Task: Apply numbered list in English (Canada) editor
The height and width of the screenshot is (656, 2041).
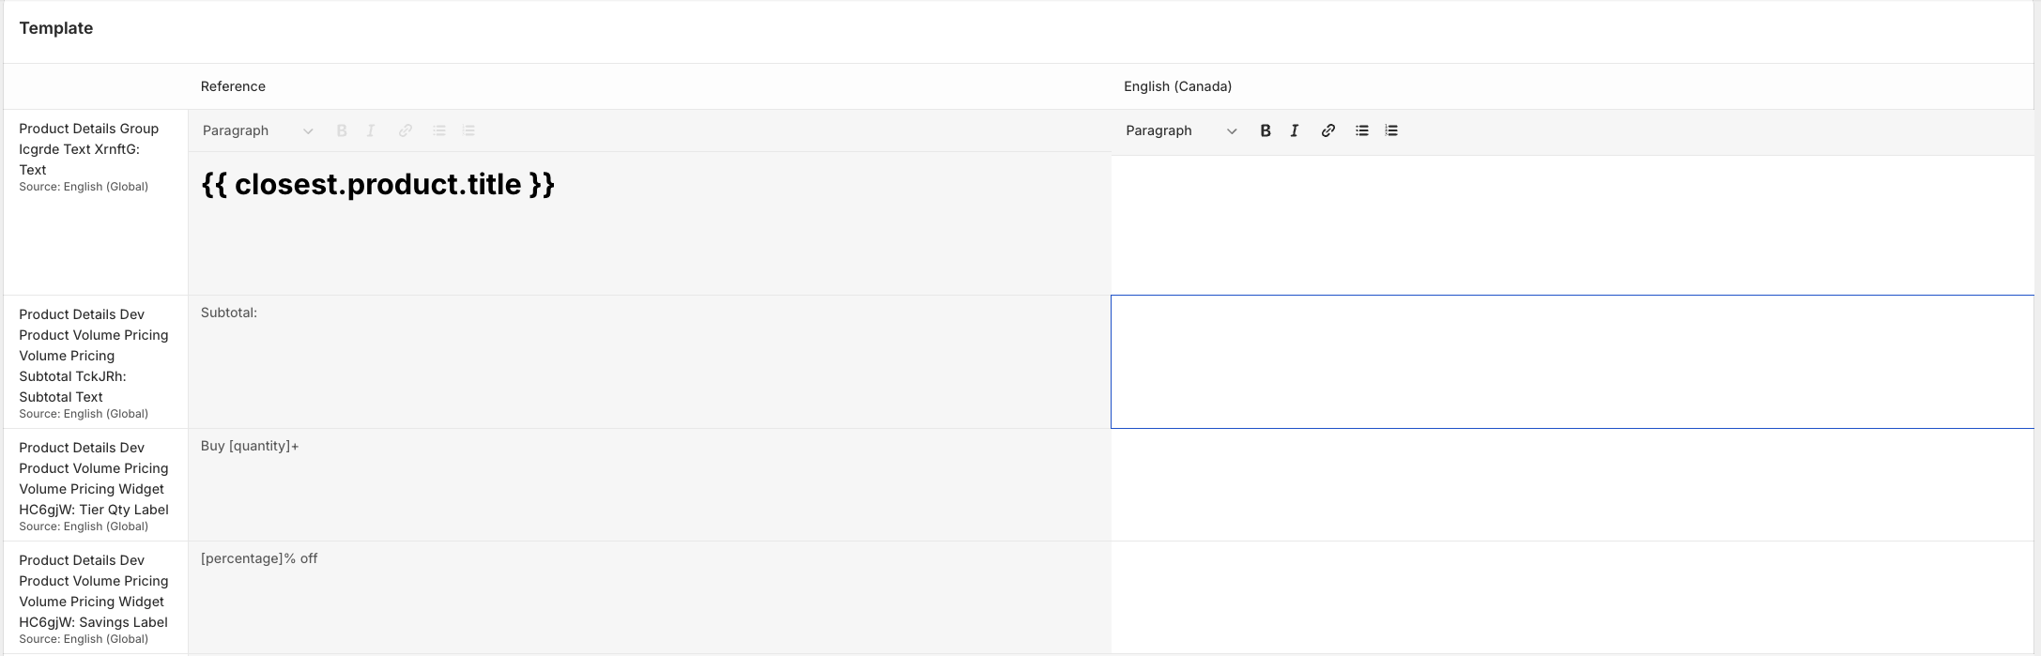Action: pos(1391,130)
